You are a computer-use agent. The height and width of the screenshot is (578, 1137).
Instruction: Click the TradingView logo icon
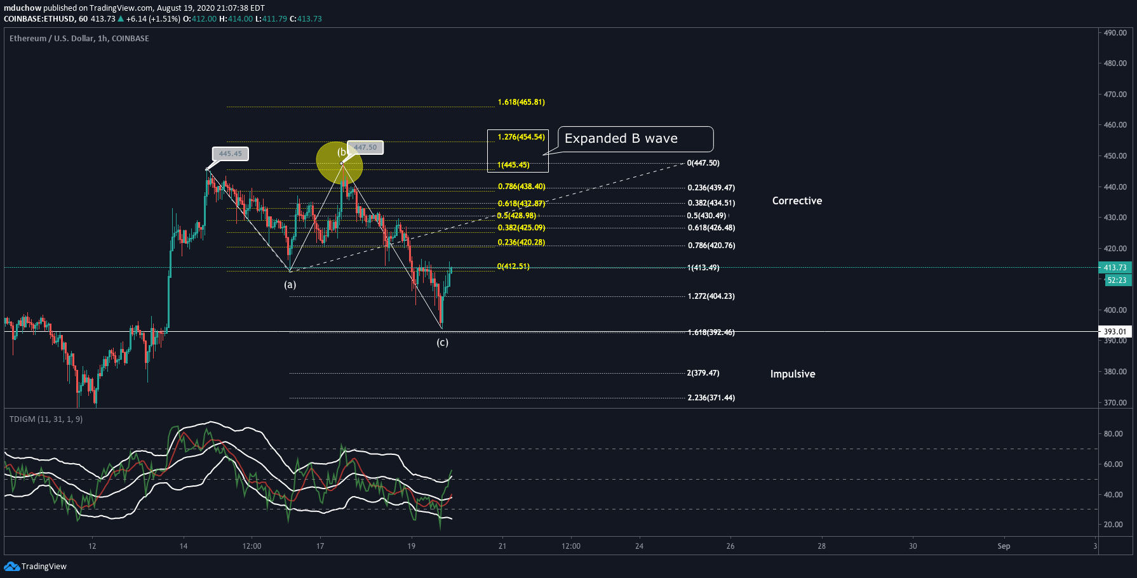[x=11, y=566]
